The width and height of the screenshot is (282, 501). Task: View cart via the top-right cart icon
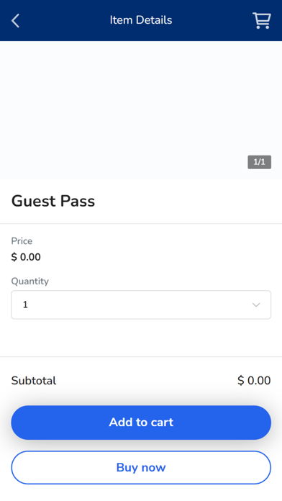point(262,20)
